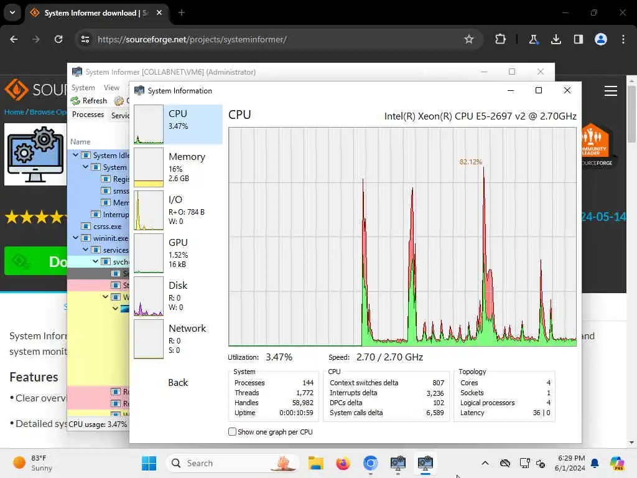Click the Refresh toolbar icon
Image resolution: width=637 pixels, height=478 pixels.
[75, 100]
